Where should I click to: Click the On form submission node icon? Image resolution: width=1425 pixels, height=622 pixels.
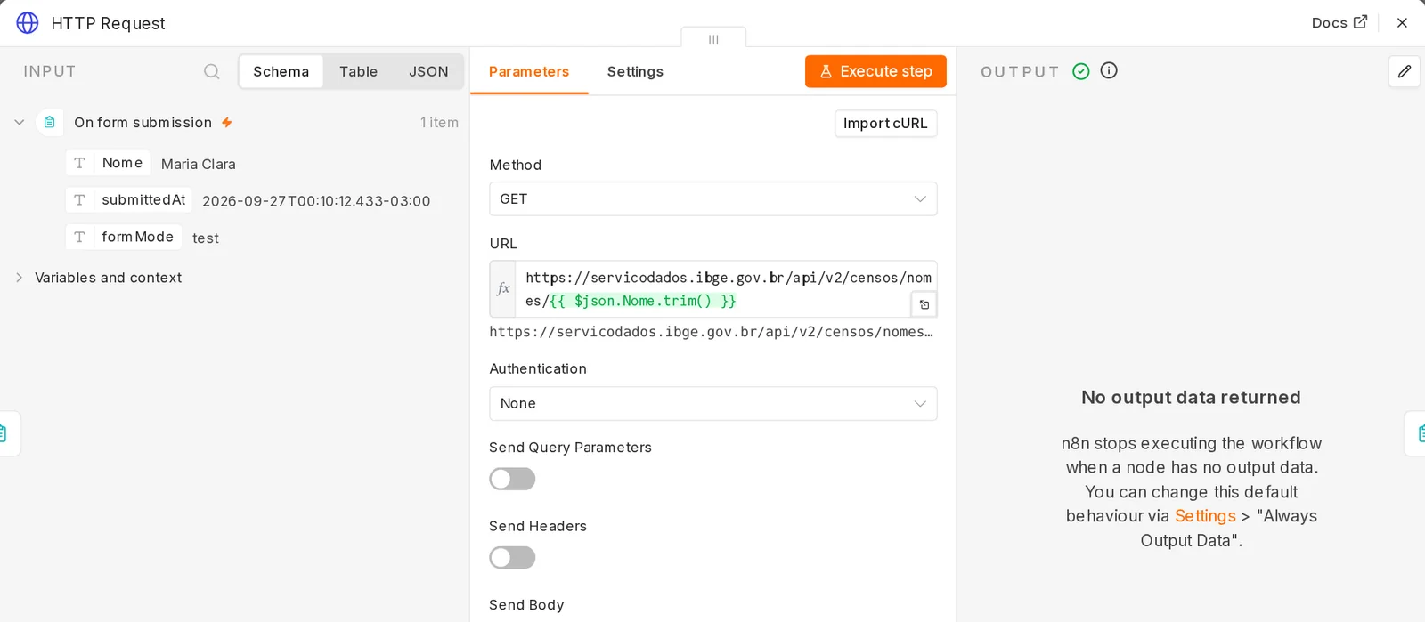[50, 122]
